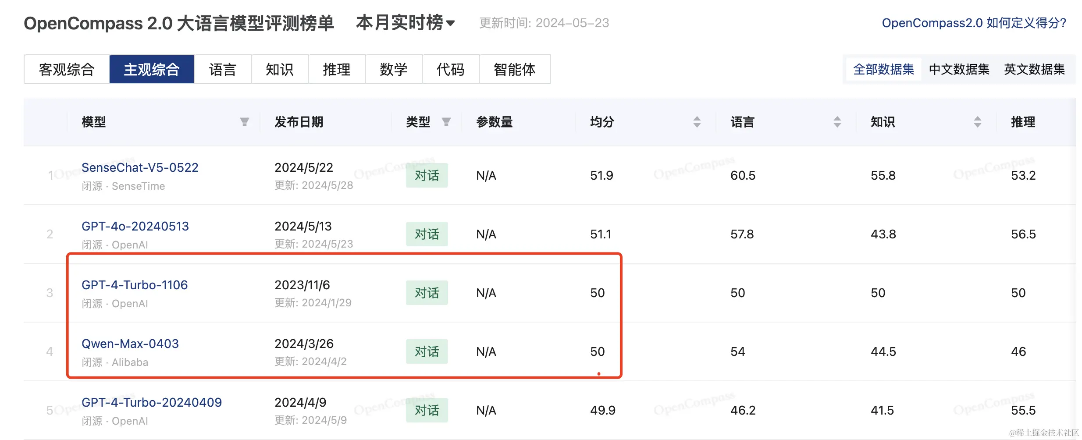Click release date 2024/5/22
The width and height of the screenshot is (1082, 440).
click(304, 167)
